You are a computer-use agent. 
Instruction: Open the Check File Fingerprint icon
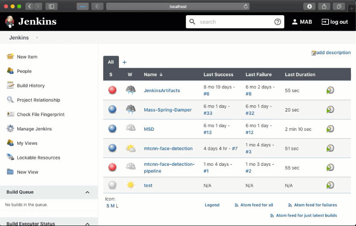[x=11, y=114]
